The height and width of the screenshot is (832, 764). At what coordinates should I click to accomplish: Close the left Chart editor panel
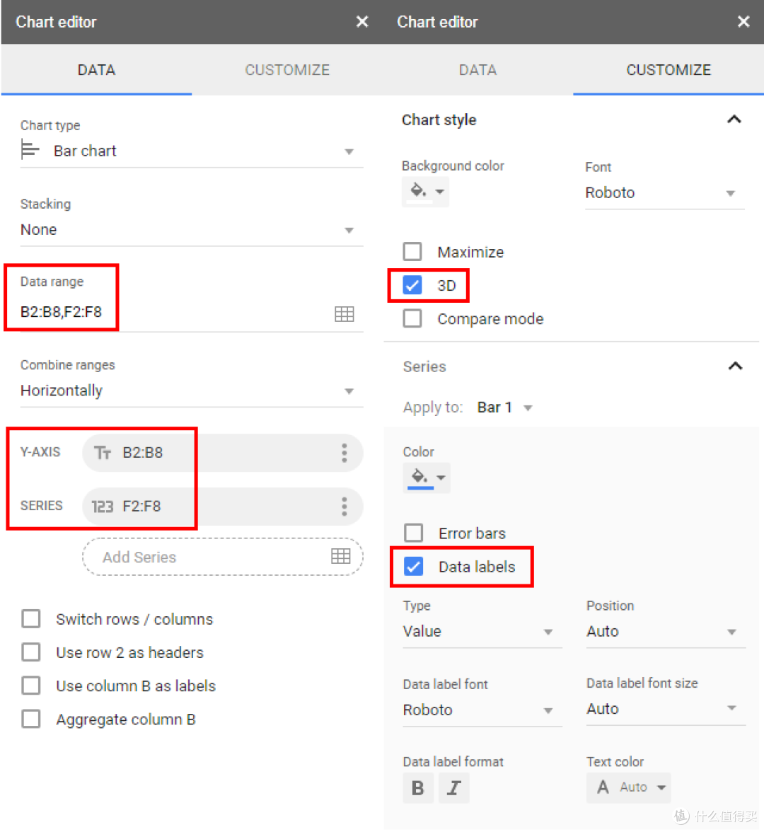pyautogui.click(x=362, y=22)
